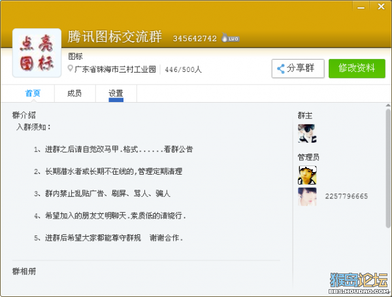This screenshot has width=392, height=297.
Task: Click the 图标 category label
Action: pos(75,56)
